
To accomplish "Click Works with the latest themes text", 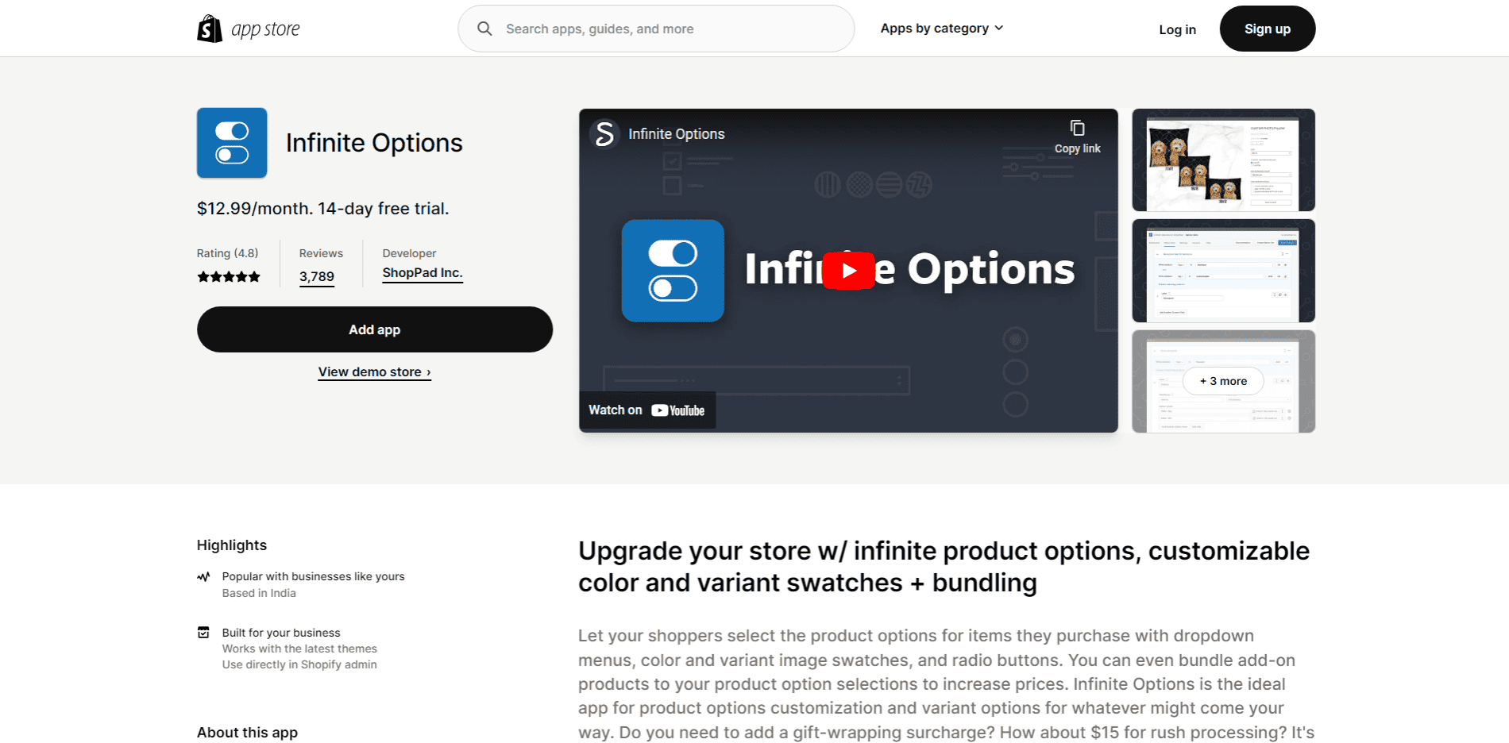I will click(x=299, y=649).
